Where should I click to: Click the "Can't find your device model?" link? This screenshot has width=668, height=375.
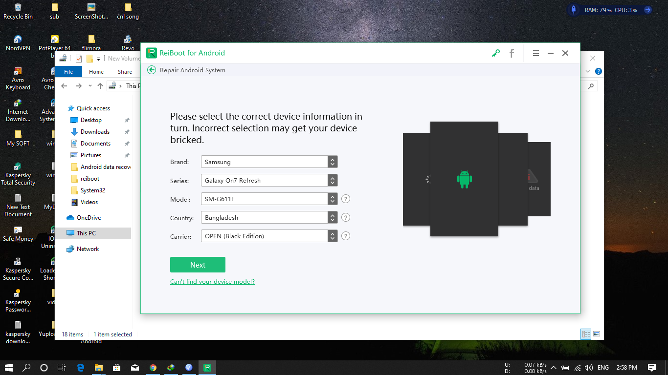[x=212, y=281]
